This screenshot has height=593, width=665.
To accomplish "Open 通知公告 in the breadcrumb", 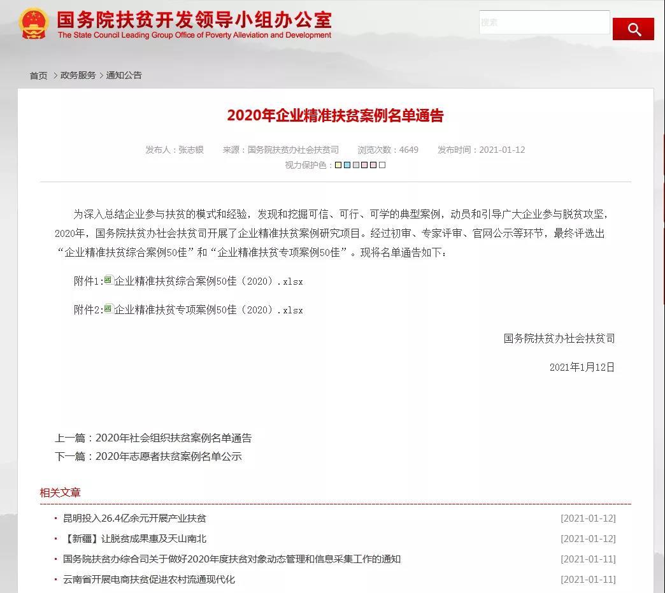I will pyautogui.click(x=124, y=75).
